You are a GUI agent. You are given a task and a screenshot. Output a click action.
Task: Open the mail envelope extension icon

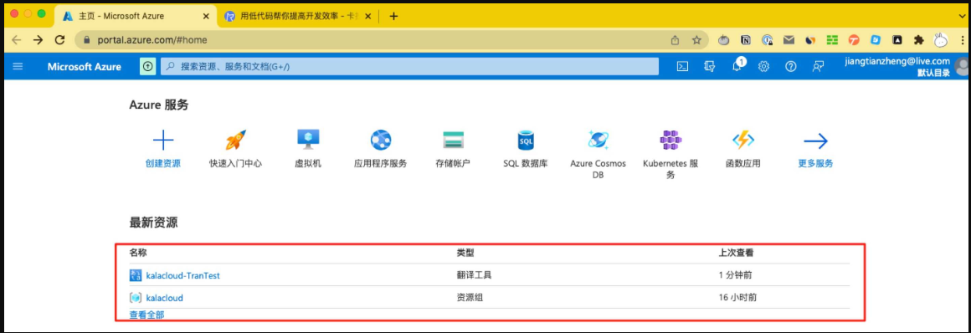pos(789,40)
